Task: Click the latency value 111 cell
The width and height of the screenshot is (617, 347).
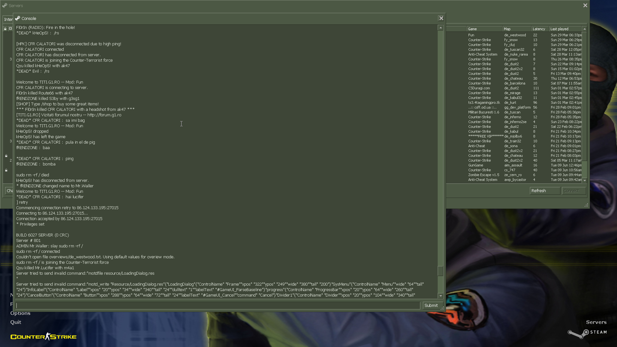Action: point(536,88)
